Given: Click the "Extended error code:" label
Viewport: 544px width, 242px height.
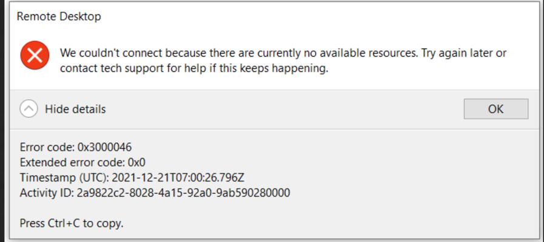Looking at the screenshot, I should pyautogui.click(x=72, y=162).
